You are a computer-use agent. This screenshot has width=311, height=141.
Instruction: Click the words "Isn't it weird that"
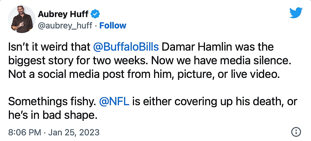pyautogui.click(x=49, y=47)
